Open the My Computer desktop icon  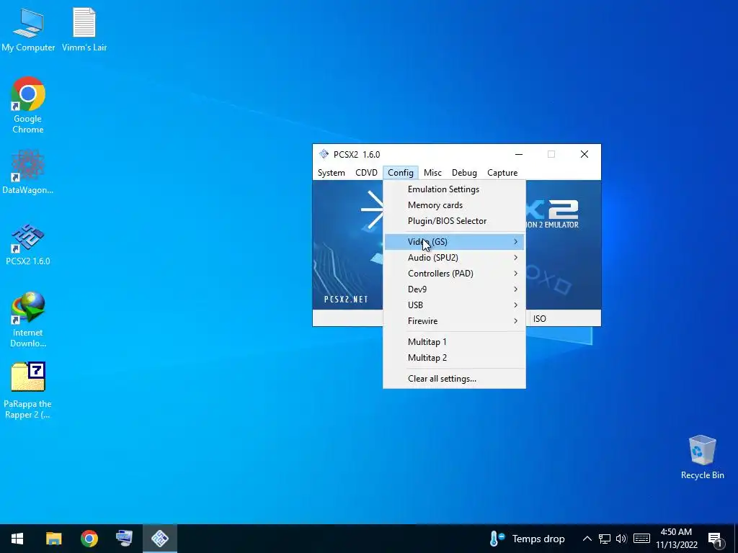click(x=28, y=30)
